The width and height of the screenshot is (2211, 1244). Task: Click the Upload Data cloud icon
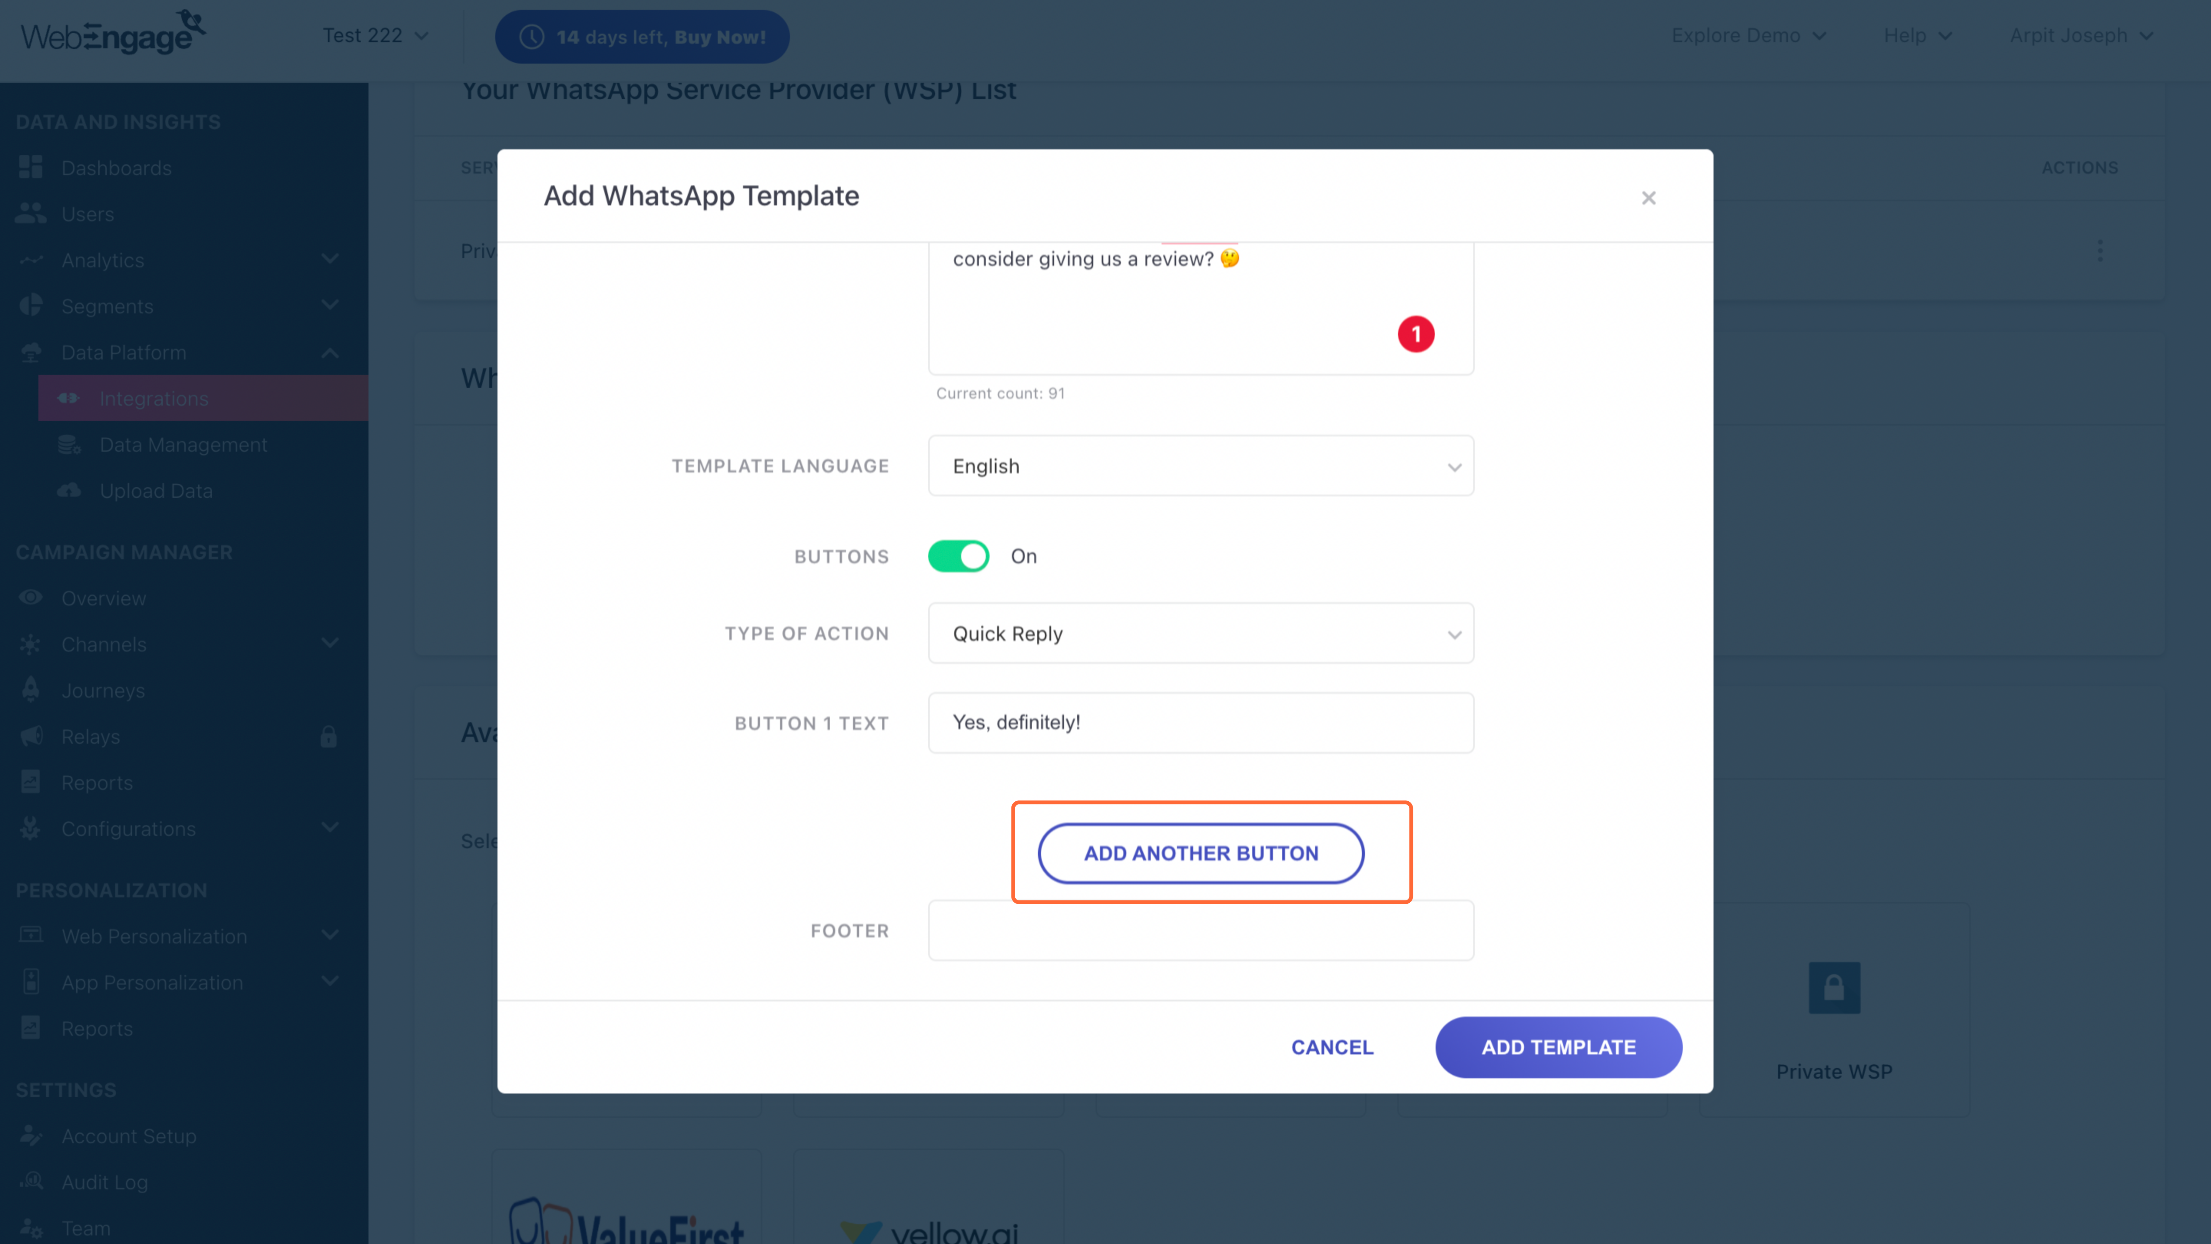pyautogui.click(x=69, y=490)
